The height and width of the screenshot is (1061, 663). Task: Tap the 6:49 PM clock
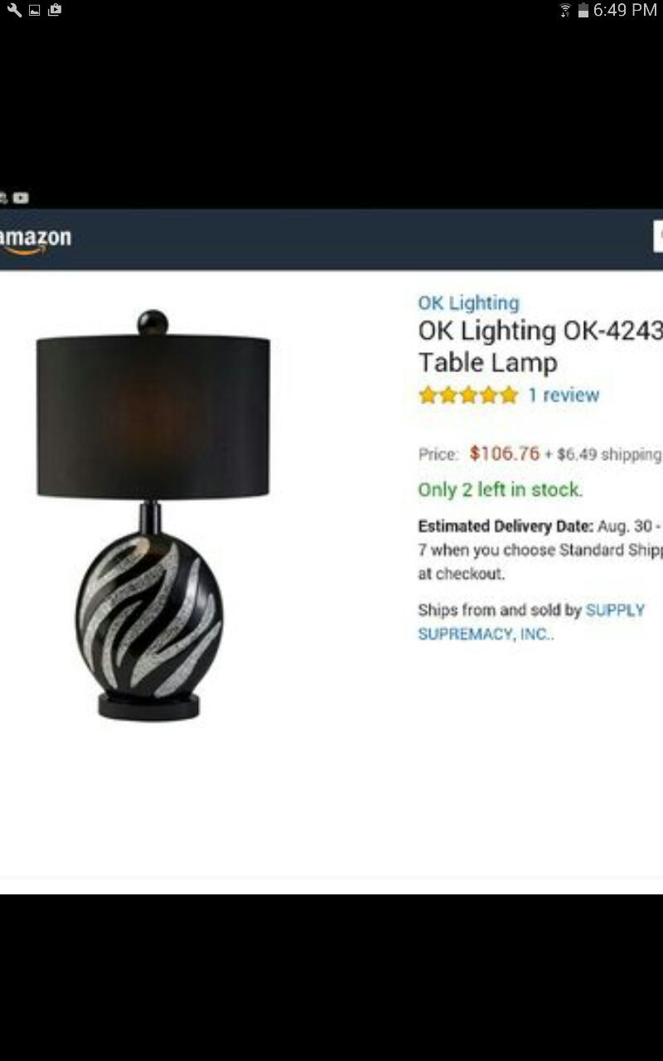[626, 10]
